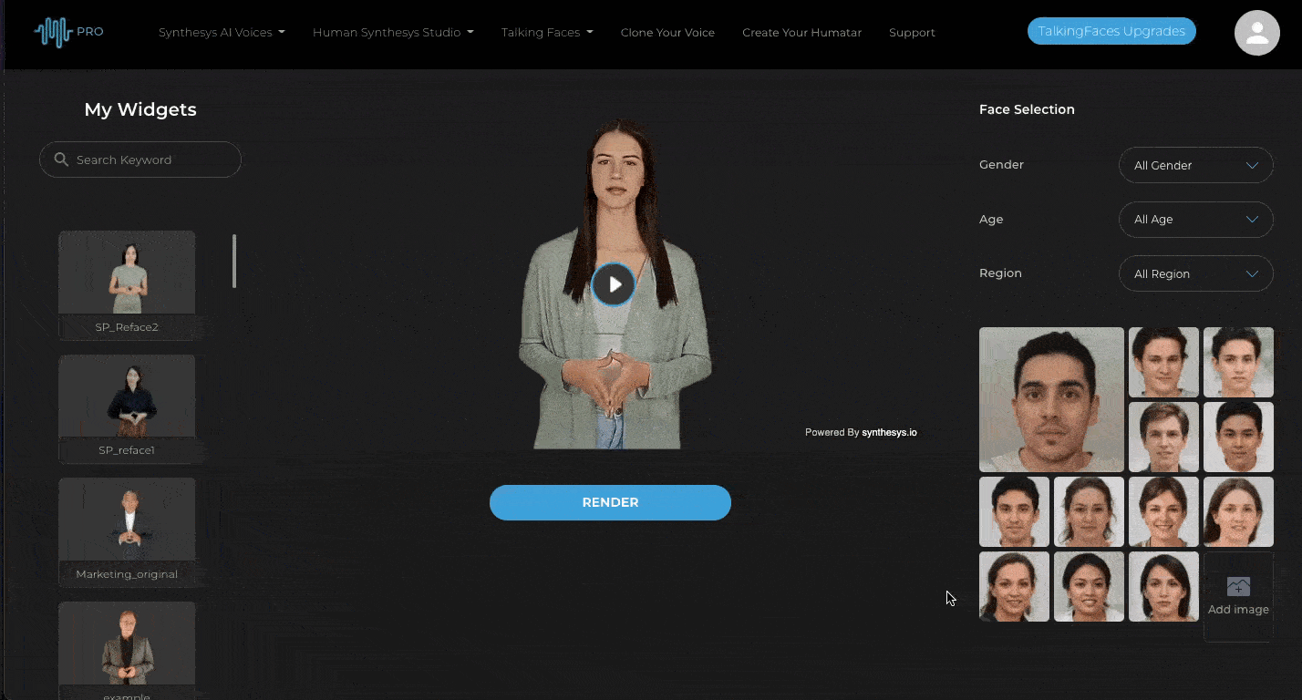The height and width of the screenshot is (700, 1302).
Task: Expand the All Age dropdown
Action: pos(1195,220)
